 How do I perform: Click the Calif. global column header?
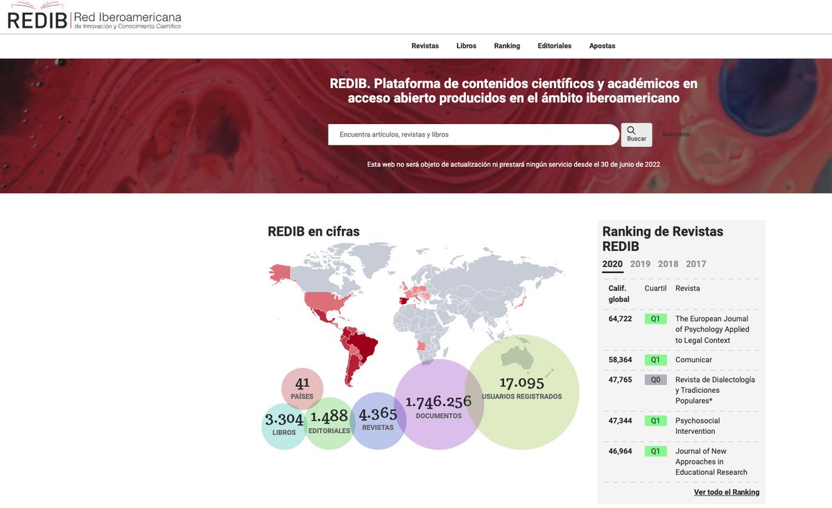619,294
